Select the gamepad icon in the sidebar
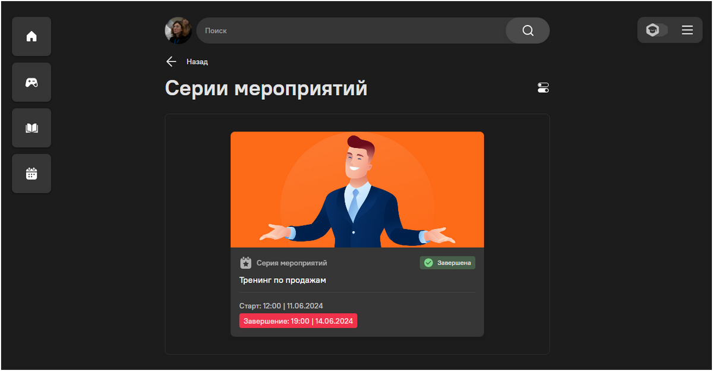This screenshot has height=371, width=713. 31,82
